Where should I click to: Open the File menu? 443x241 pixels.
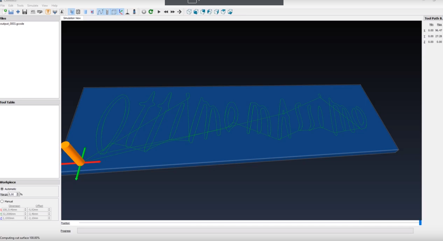click(x=3, y=6)
